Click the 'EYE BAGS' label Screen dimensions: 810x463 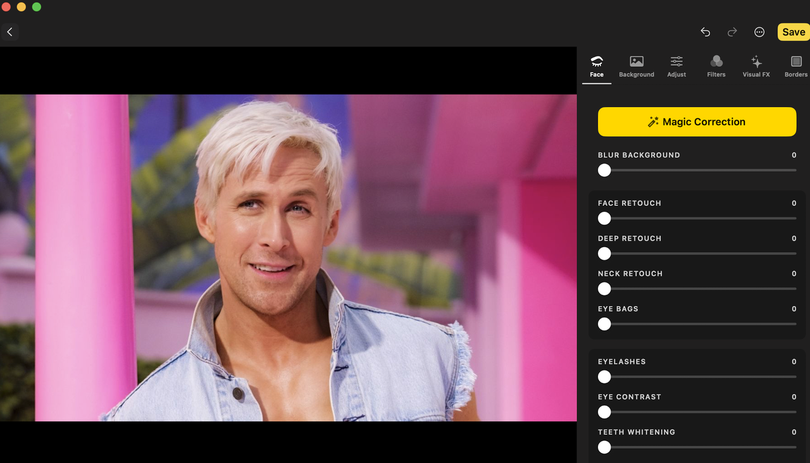pyautogui.click(x=618, y=309)
